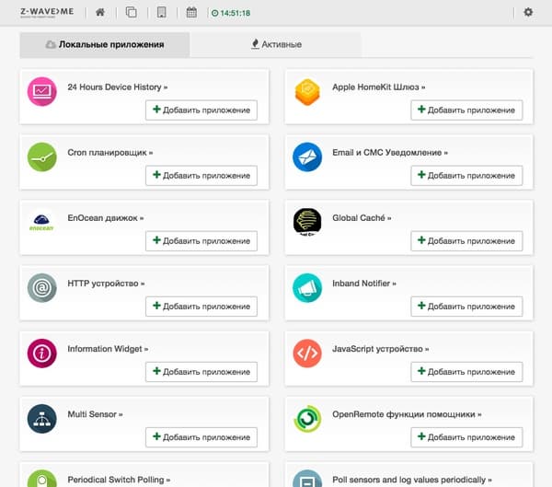The image size is (552, 487).
Task: Click the 14:51:18 clock indicator
Action: [x=231, y=13]
